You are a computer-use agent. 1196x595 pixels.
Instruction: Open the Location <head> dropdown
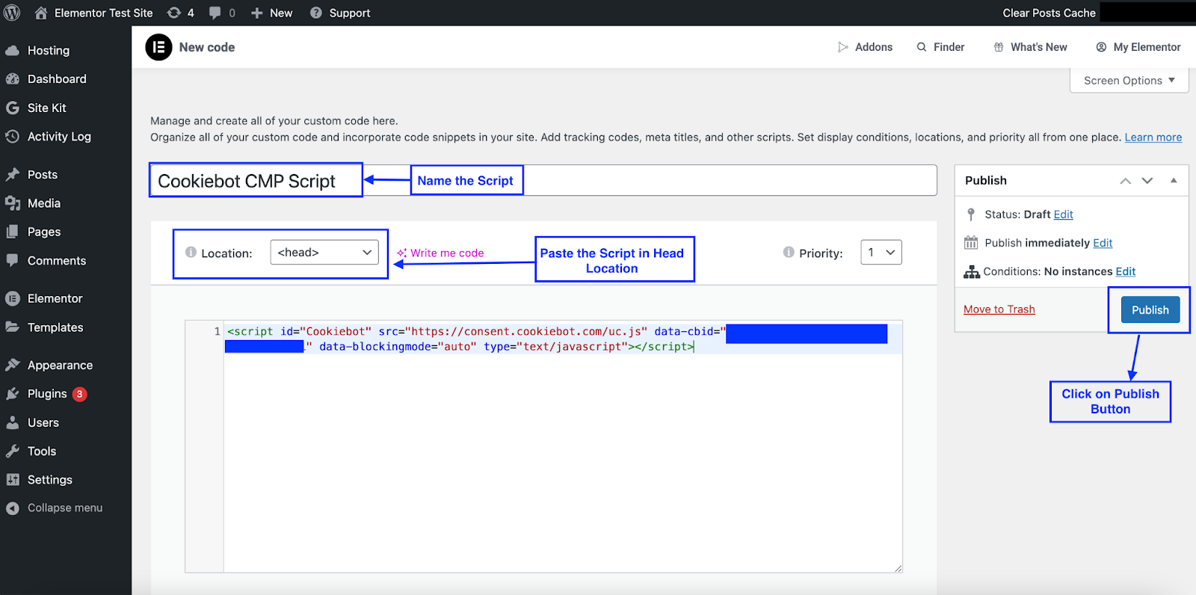click(324, 253)
